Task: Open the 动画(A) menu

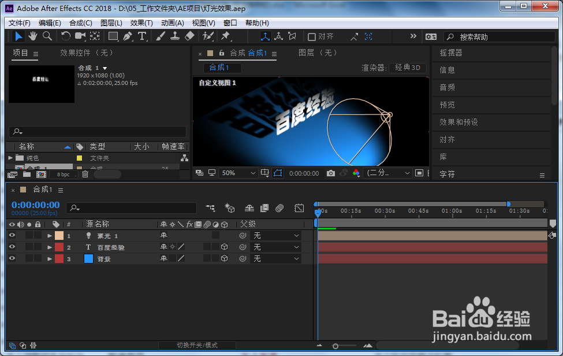Action: pyautogui.click(x=172, y=23)
